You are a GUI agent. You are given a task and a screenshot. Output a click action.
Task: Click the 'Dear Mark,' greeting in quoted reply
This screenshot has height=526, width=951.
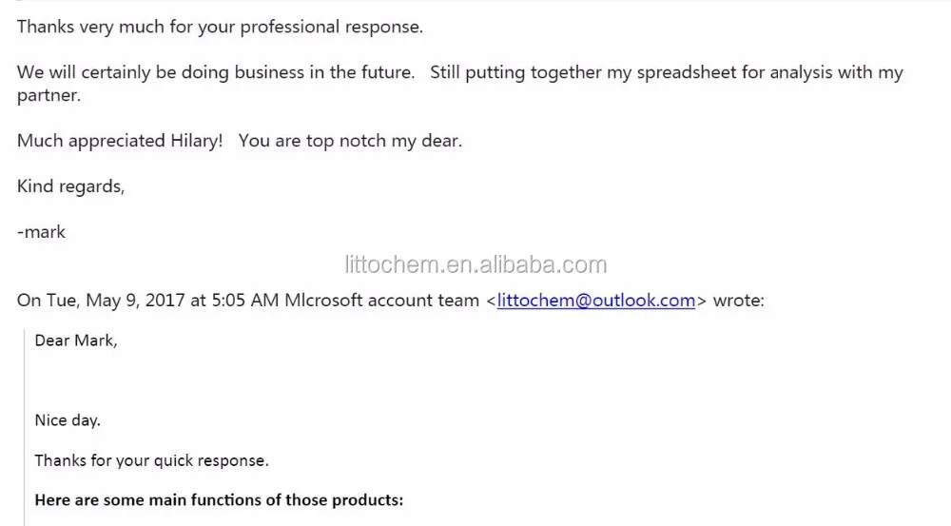pyautogui.click(x=76, y=341)
